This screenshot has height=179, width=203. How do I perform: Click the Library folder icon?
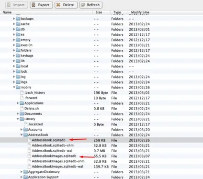(22, 119)
